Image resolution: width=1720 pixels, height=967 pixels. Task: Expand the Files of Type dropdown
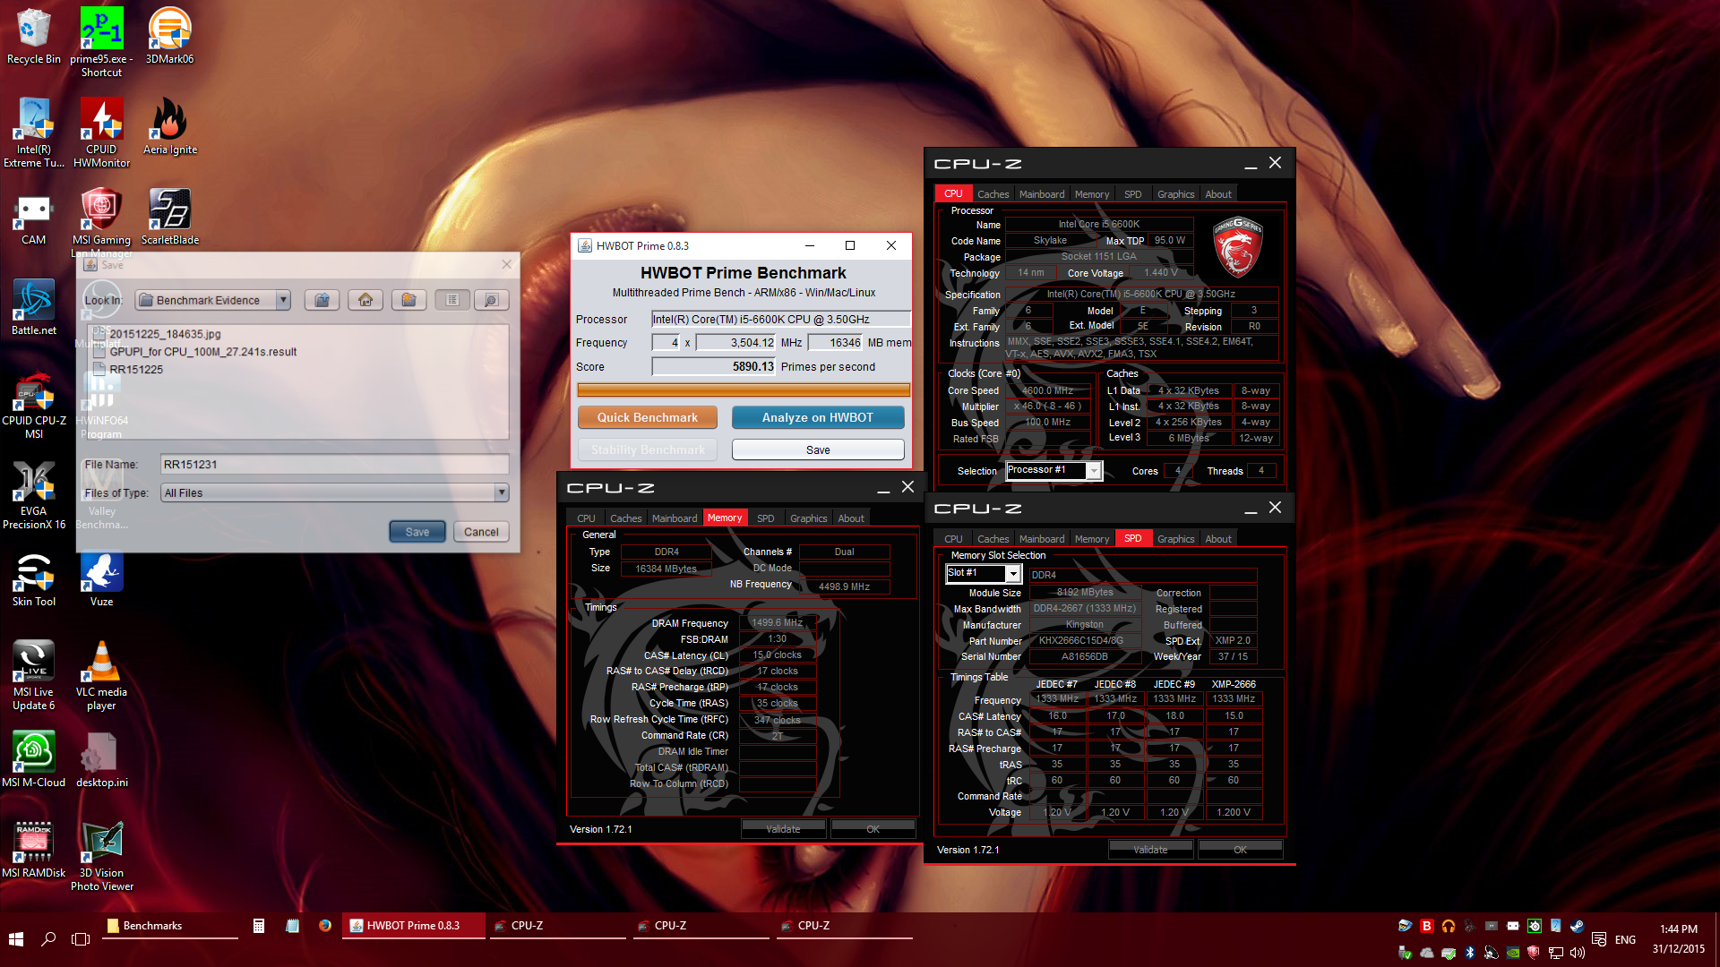pos(502,492)
